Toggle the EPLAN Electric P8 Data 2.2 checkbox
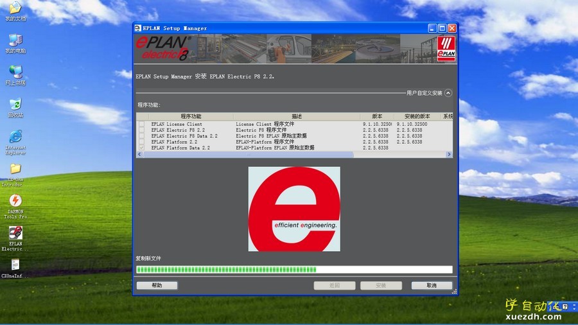This screenshot has width=578, height=325. [141, 136]
